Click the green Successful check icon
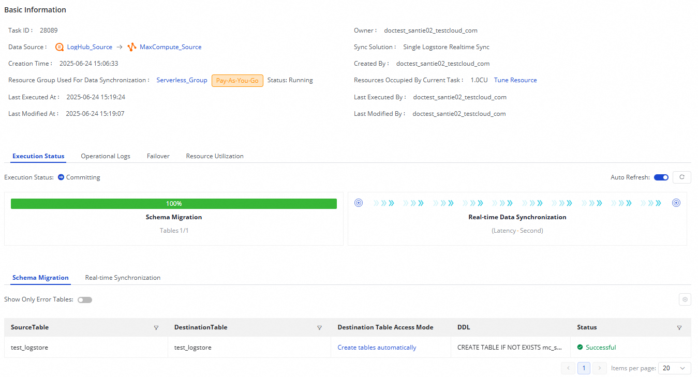The image size is (698, 377). (580, 348)
